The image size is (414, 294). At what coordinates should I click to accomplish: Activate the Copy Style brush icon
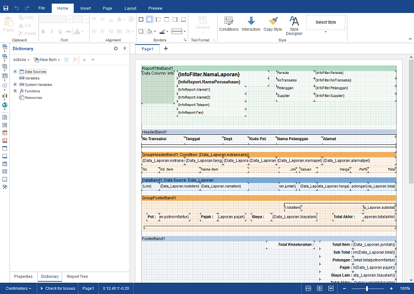pyautogui.click(x=273, y=21)
